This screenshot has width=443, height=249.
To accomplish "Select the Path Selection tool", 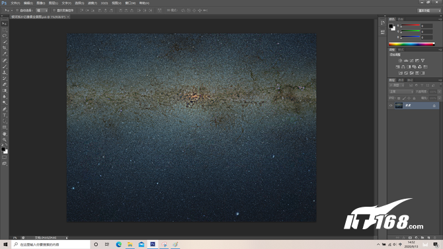I will click(x=4, y=122).
